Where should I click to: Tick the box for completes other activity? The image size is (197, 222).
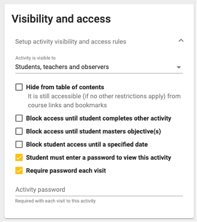point(19,118)
